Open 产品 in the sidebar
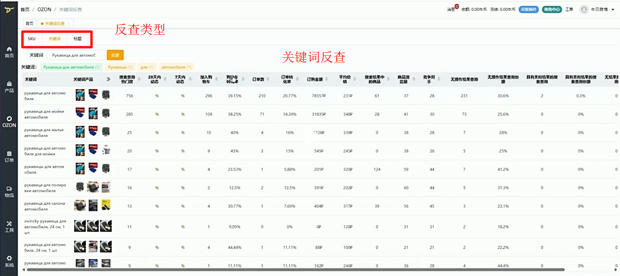620x276 pixels. pos(9,87)
